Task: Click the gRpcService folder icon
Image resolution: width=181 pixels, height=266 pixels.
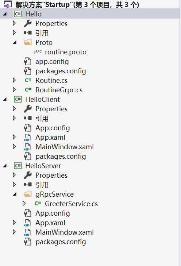Action: pyautogui.click(x=28, y=194)
